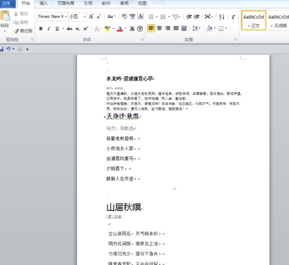Open the 插入 ribbon tab
The width and height of the screenshot is (289, 265).
[43, 3]
